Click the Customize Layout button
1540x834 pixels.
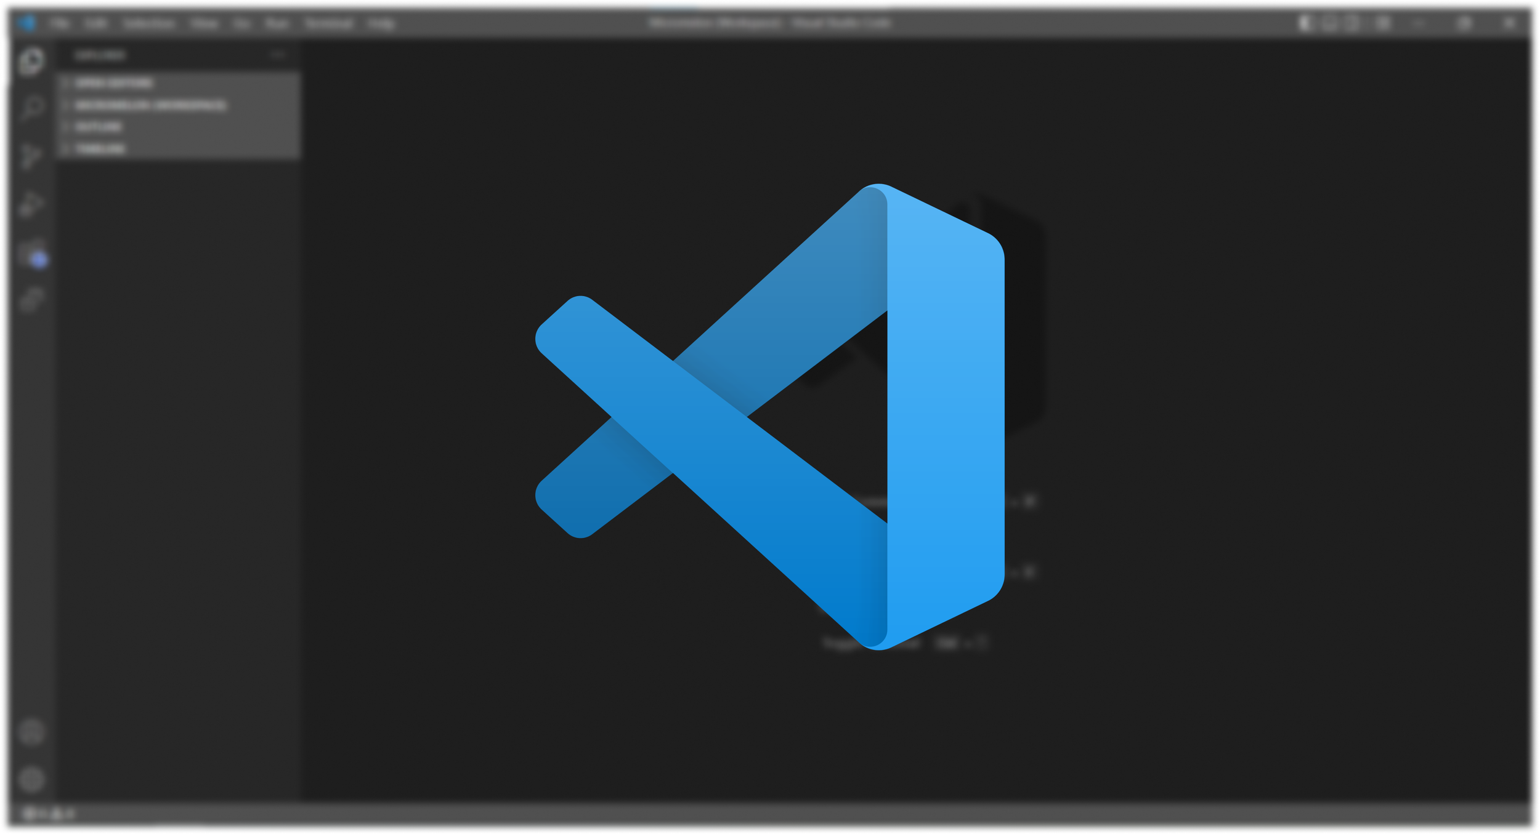[1383, 23]
